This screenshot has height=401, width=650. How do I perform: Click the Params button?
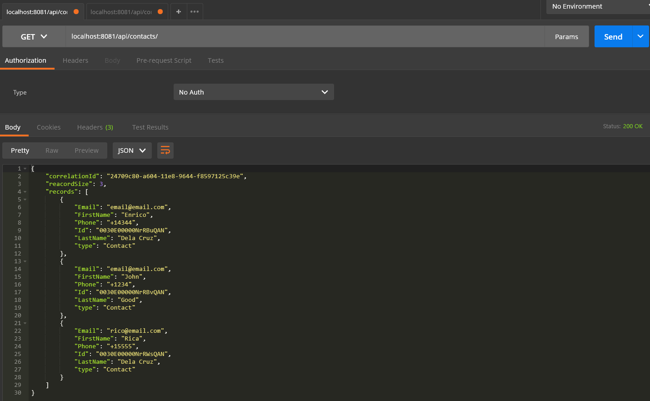click(566, 37)
